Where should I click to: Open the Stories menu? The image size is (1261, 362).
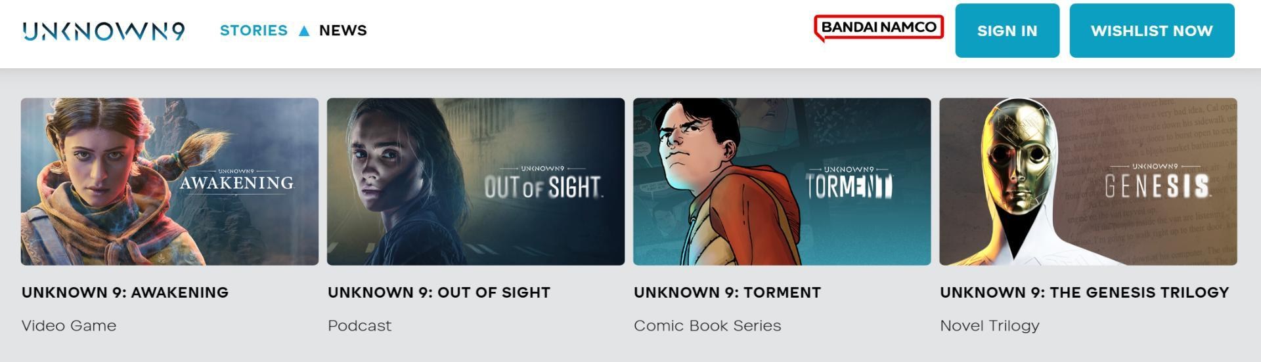click(254, 31)
